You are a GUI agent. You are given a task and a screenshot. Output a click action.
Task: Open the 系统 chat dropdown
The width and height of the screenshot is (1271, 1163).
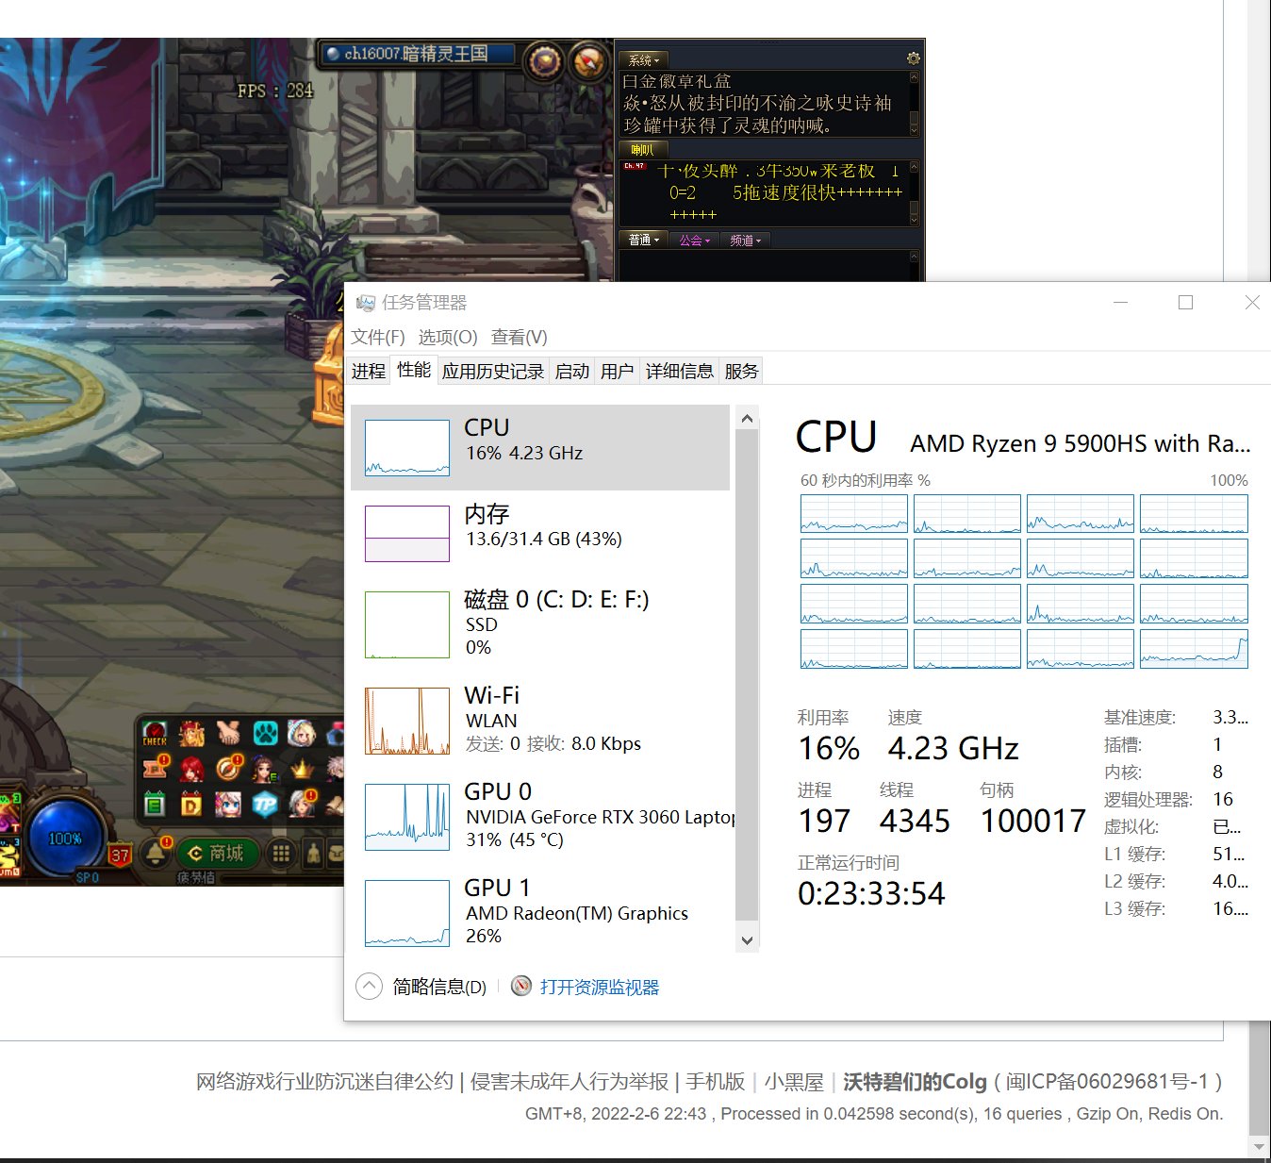(644, 59)
